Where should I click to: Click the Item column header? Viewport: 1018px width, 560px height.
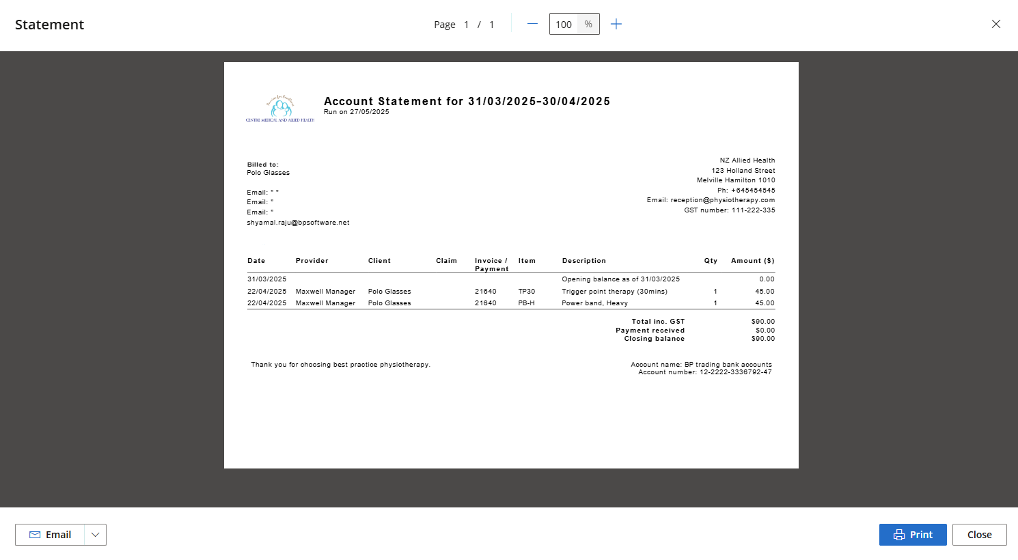(527, 261)
